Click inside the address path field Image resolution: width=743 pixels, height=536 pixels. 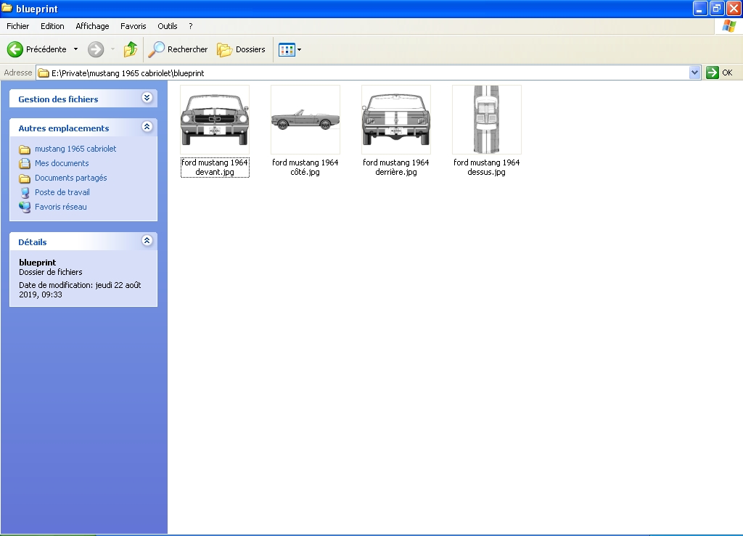pyautogui.click(x=363, y=73)
